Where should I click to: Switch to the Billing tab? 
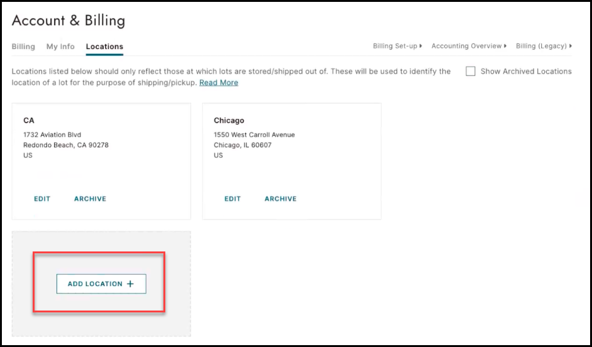tap(23, 47)
